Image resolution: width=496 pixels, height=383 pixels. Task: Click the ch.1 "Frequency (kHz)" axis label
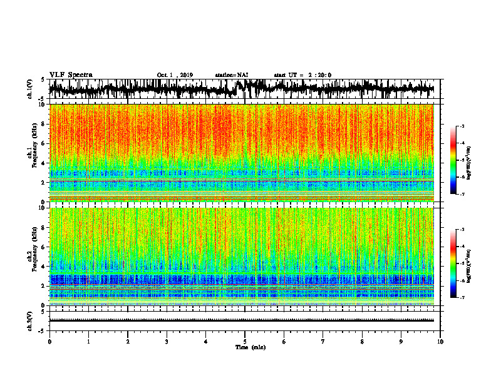click(34, 146)
